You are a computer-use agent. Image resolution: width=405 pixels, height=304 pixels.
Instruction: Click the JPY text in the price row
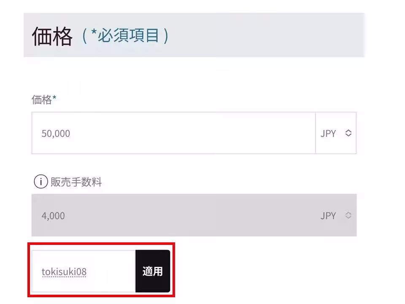coord(328,134)
